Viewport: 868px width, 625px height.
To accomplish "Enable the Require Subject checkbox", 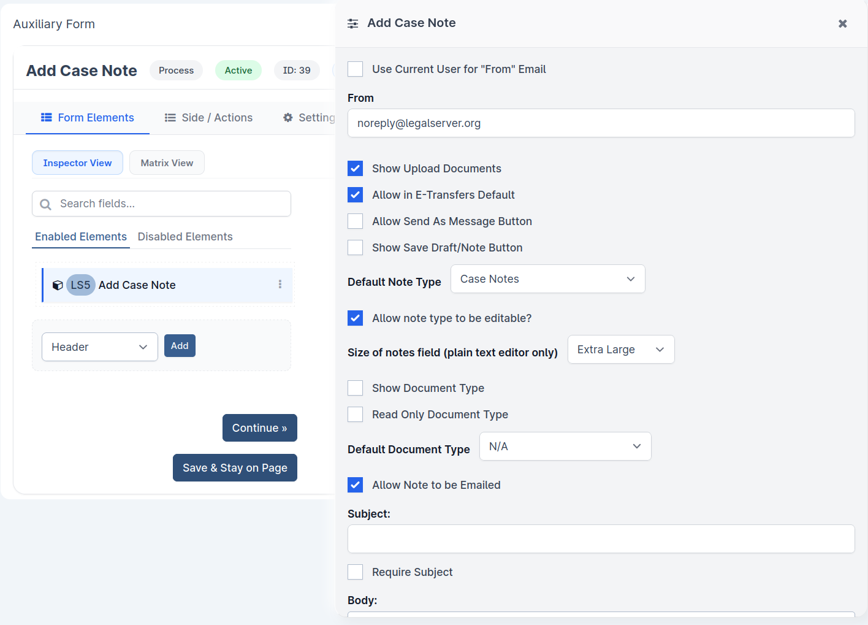I will tap(356, 572).
